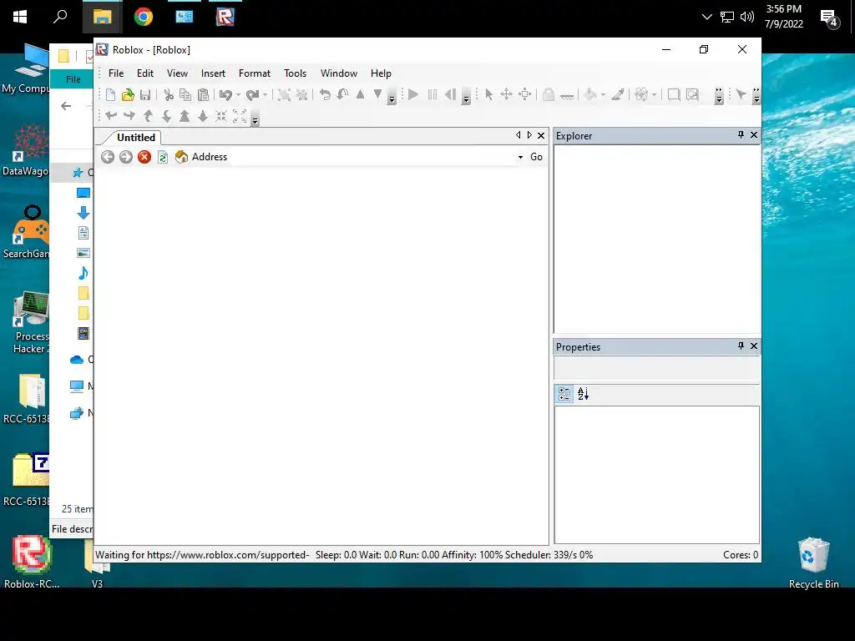Click the paint bucket Fill icon
The height and width of the screenshot is (641, 855).
[590, 95]
